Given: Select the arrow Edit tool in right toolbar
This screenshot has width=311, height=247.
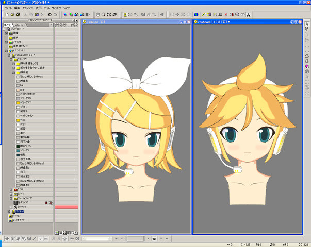Looking at the screenshot, I should (x=306, y=23).
